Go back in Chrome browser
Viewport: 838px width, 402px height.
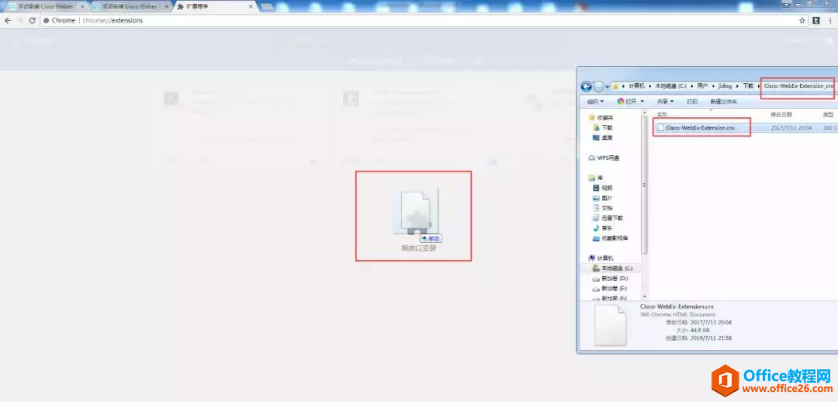(x=8, y=20)
